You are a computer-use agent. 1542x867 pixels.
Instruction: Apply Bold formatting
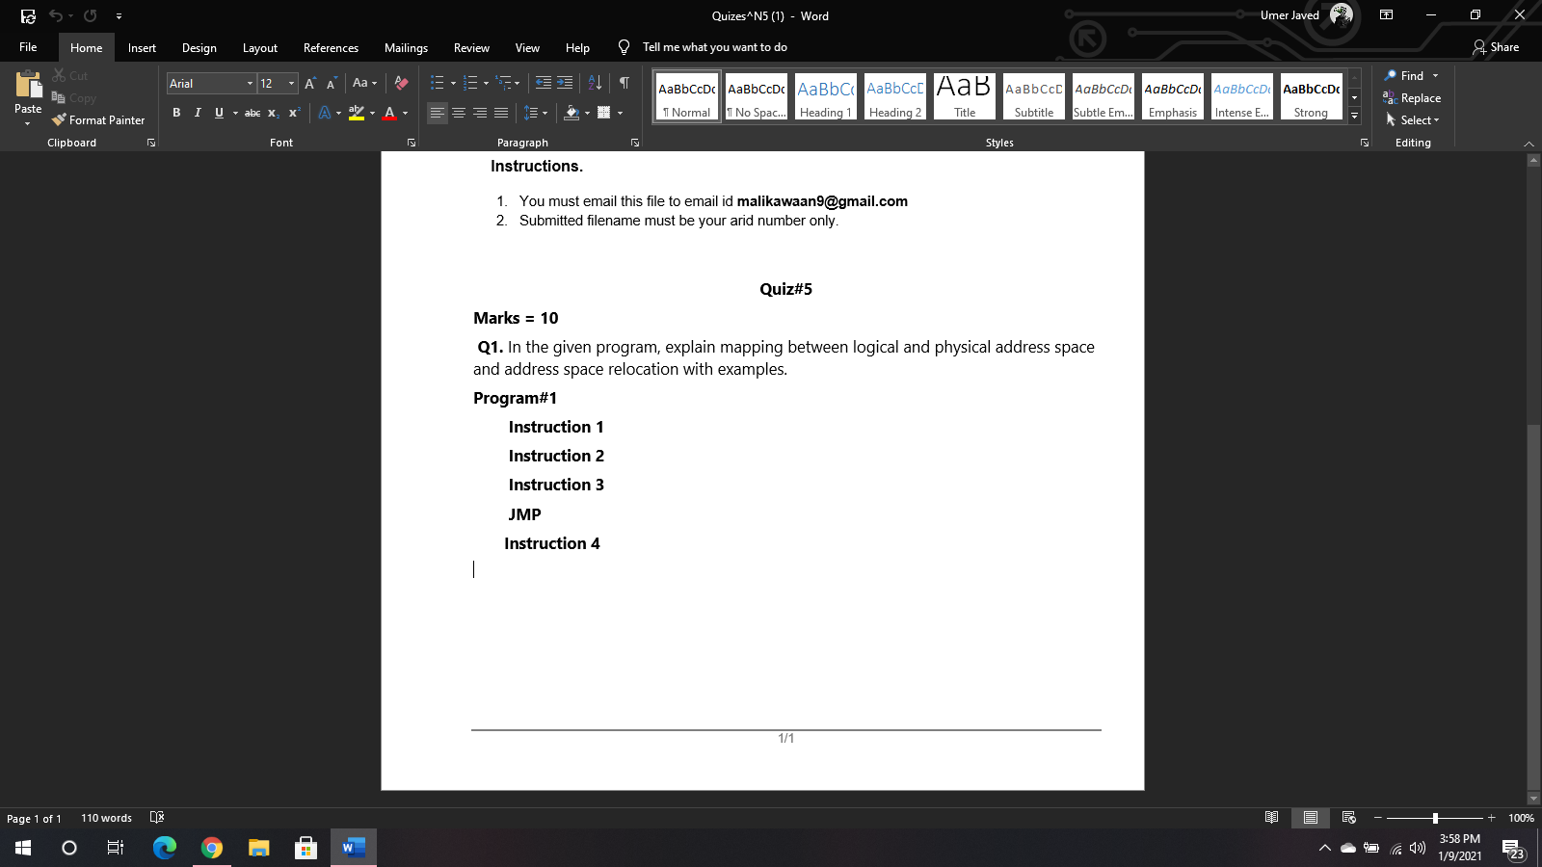pyautogui.click(x=176, y=113)
